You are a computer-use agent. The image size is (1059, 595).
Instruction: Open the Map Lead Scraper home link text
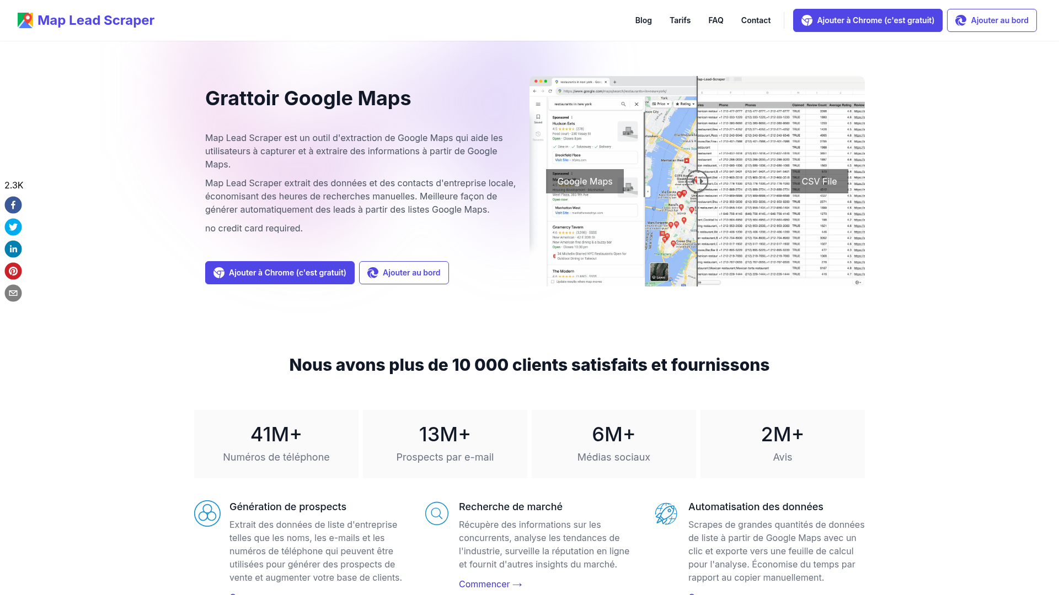coord(96,20)
